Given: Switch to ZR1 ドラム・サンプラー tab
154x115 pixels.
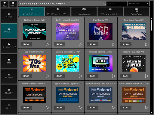Looking at the screenshot, I should click(x=58, y=12).
